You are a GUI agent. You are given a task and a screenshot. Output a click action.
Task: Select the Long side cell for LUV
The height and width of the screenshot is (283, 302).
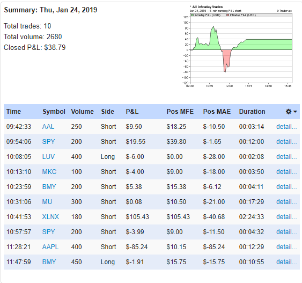(108, 157)
